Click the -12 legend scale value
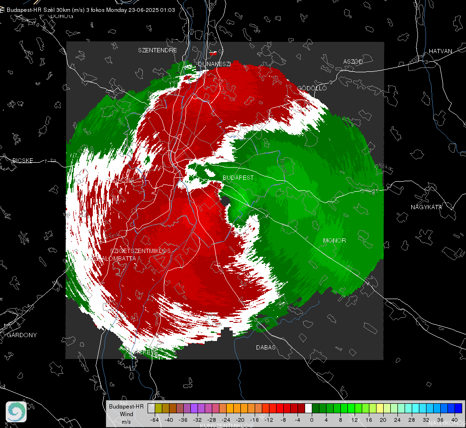Image resolution: width=466 pixels, height=428 pixels. [268, 420]
